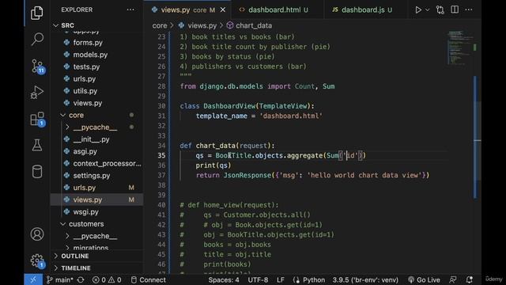This screenshot has height=285, width=506.
Task: Click 'dashboard.html' string on line 31
Action: tap(291, 116)
